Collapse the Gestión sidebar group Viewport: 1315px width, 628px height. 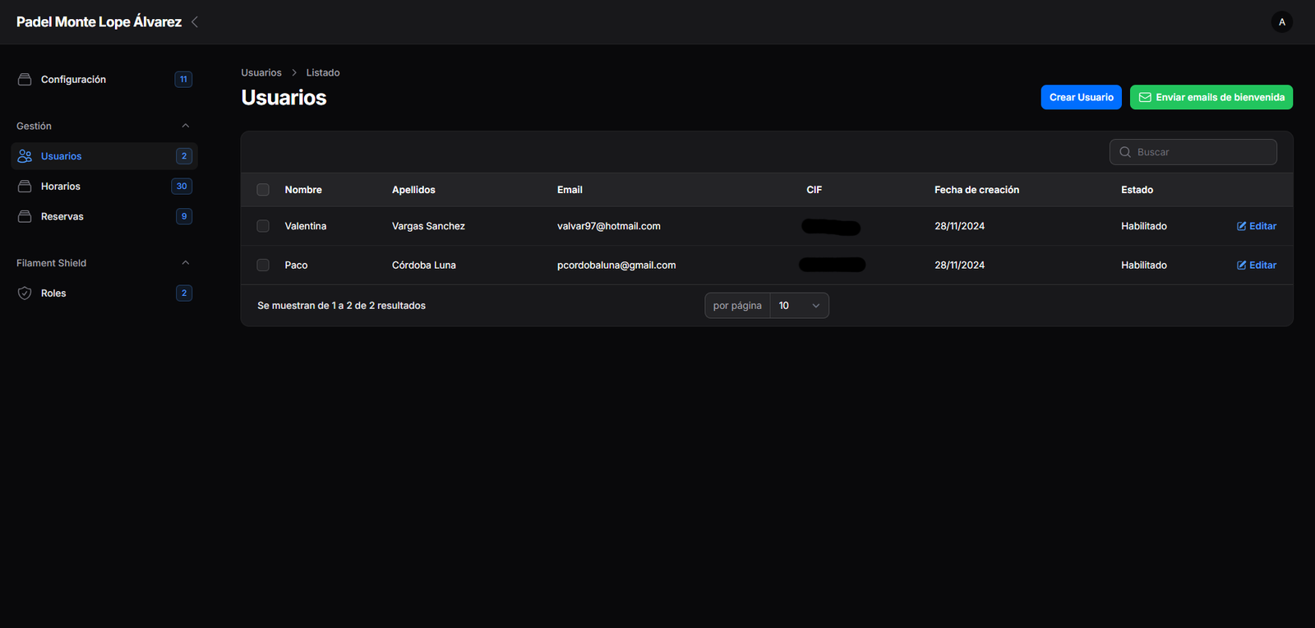click(x=185, y=126)
